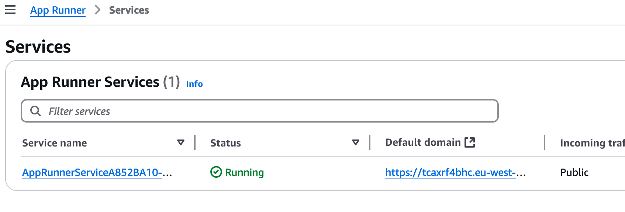Viewport: 625px width, 212px height.
Task: Click the Public incoming traffic cell
Action: (x=574, y=172)
